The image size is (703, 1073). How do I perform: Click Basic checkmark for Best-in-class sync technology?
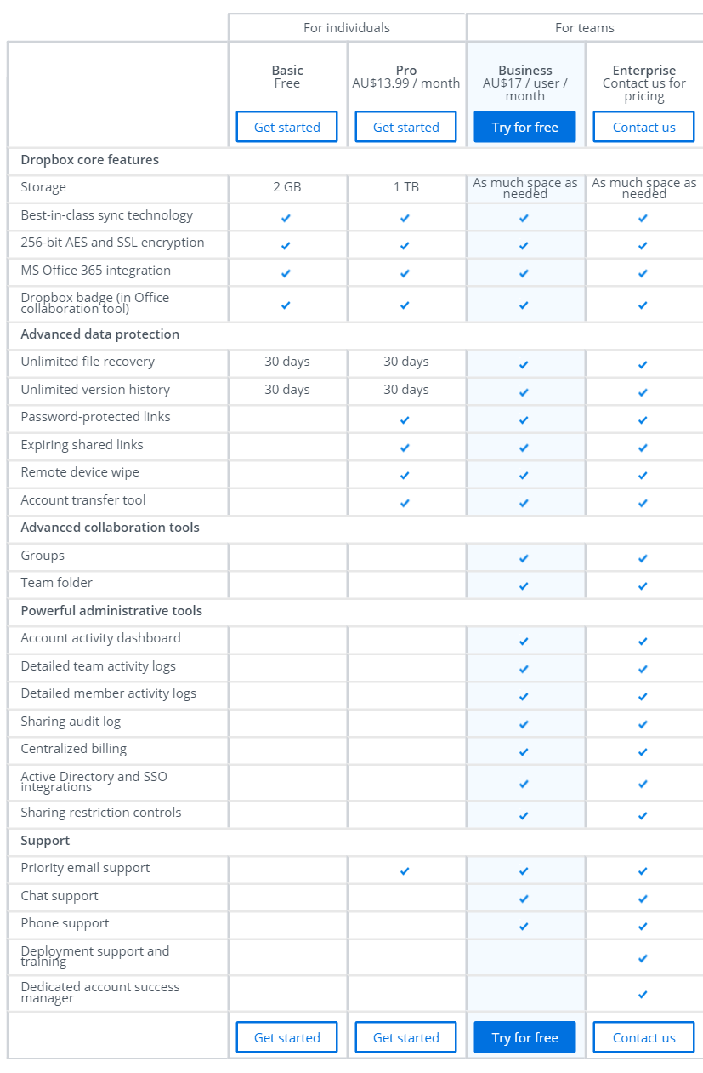coord(286,218)
